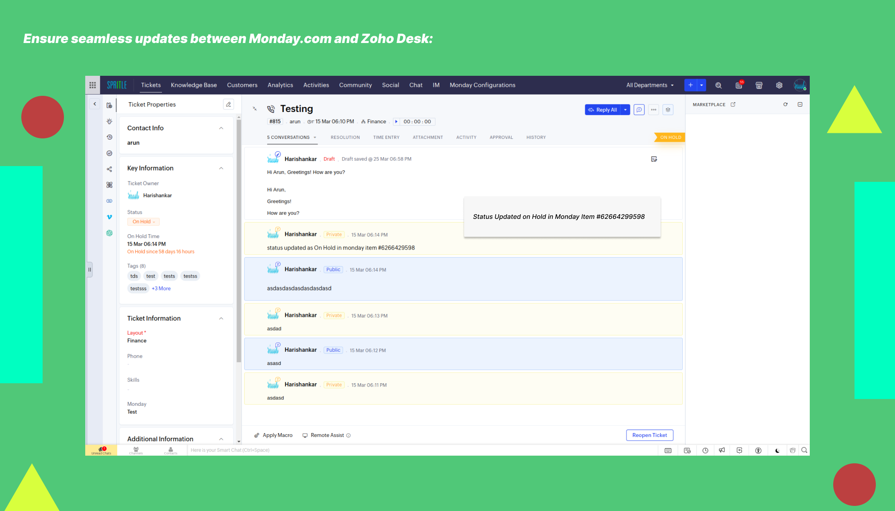Viewport: 895px width, 511px height.
Task: Open Monday Configurations tab
Action: (x=482, y=85)
